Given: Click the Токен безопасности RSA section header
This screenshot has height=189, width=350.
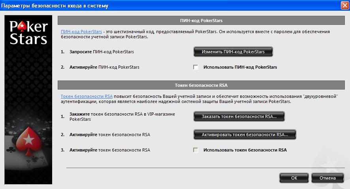Looking at the screenshot, I should 201,85.
